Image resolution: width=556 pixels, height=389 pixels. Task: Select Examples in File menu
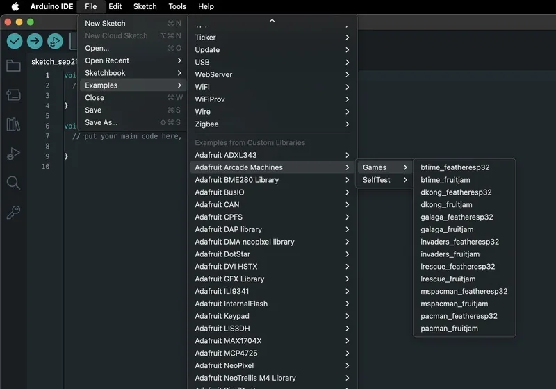point(133,85)
